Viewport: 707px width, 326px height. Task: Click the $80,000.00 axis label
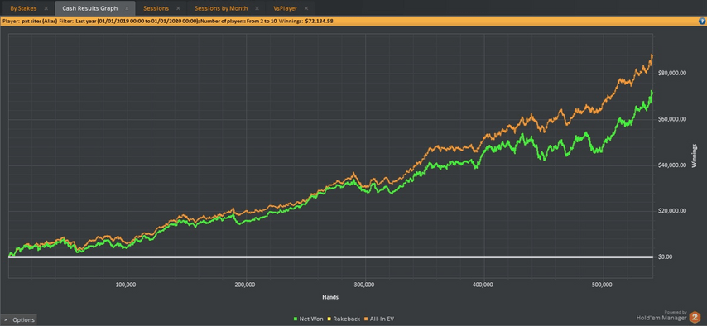coord(672,73)
